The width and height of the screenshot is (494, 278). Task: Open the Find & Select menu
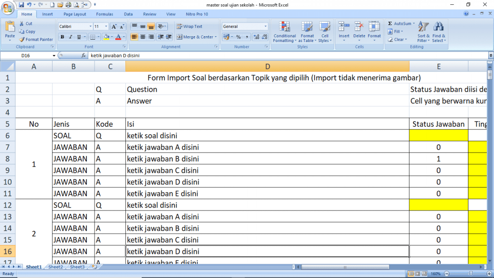point(439,32)
